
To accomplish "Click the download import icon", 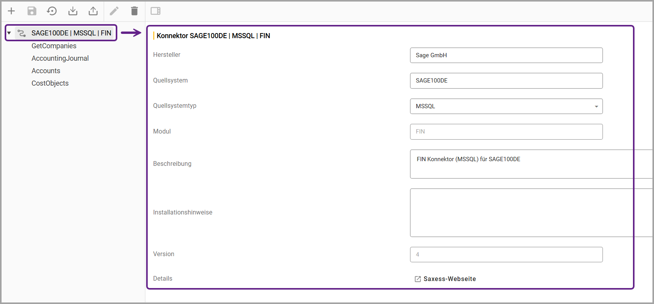I will 73,11.
